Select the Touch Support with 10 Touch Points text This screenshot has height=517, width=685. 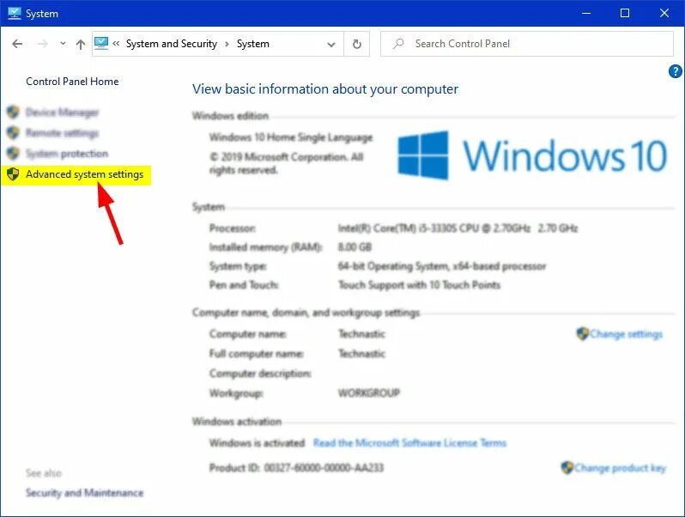tap(419, 285)
